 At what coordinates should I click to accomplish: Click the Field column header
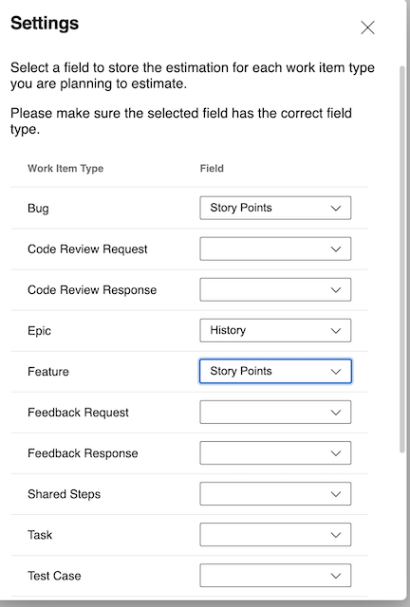point(212,169)
